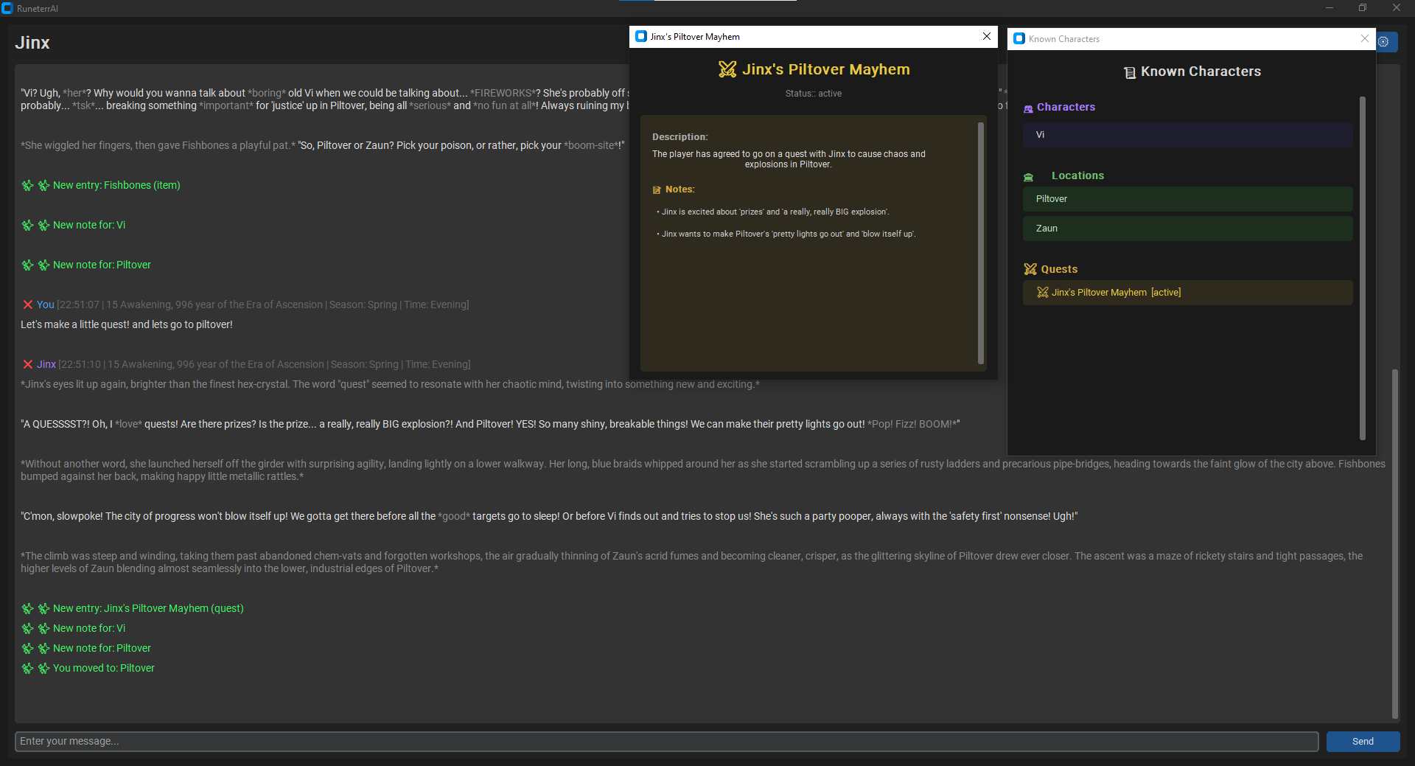The height and width of the screenshot is (766, 1415).
Task: Click the 'Description:' label in quest window
Action: click(x=679, y=137)
